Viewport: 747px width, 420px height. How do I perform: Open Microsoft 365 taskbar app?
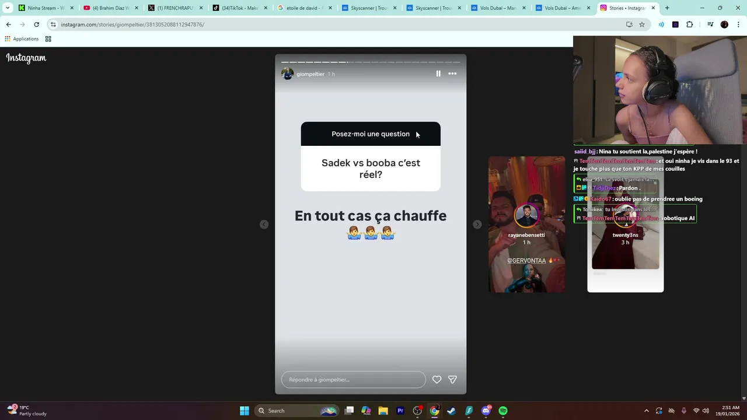[x=366, y=411]
